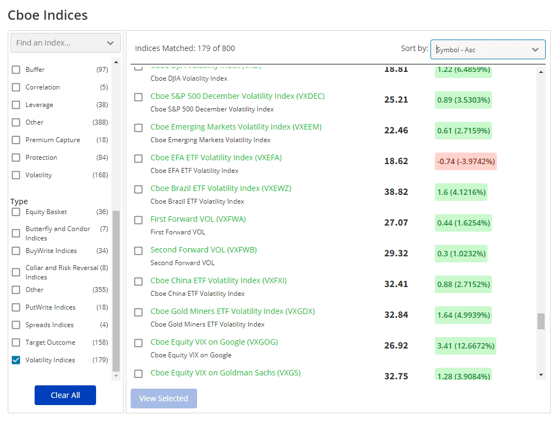Open the Find an Index dropdown

65,43
